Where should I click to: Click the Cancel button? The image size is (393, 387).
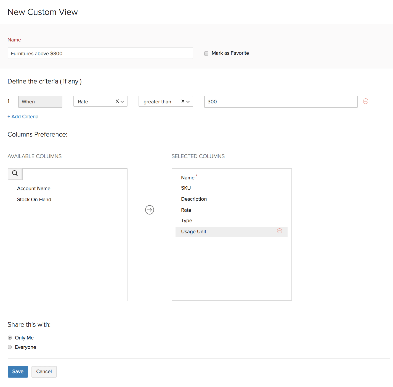44,372
